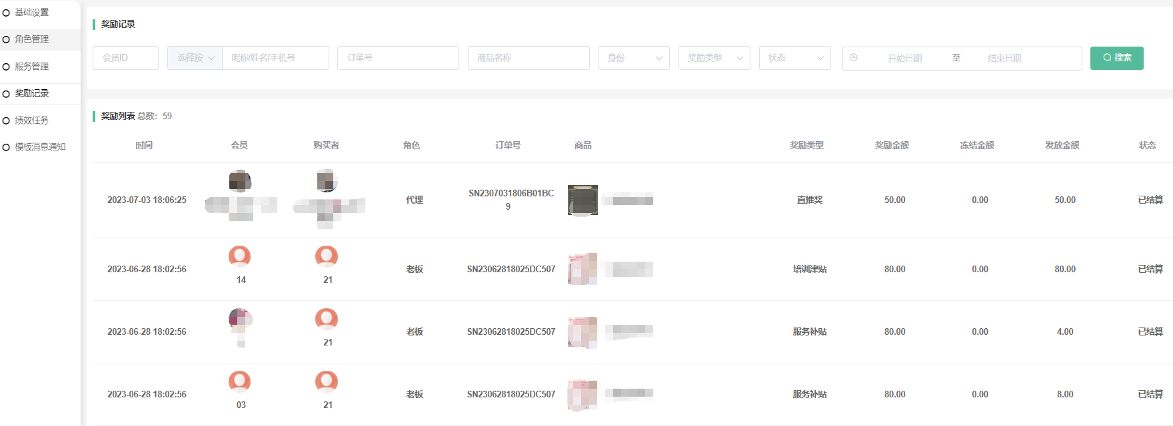Click product thumbnail in the 培训津贴 row
The image size is (1173, 426).
pos(583,269)
